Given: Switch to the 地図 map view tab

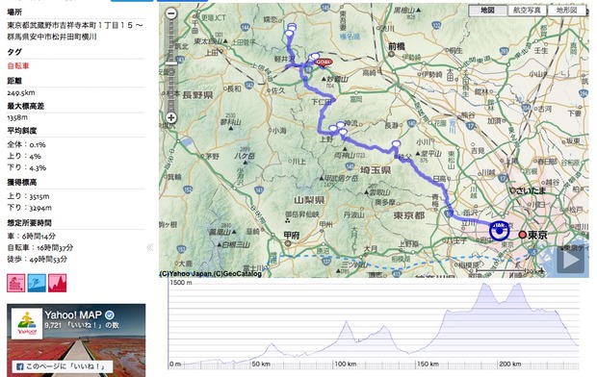Looking at the screenshot, I should [x=488, y=11].
